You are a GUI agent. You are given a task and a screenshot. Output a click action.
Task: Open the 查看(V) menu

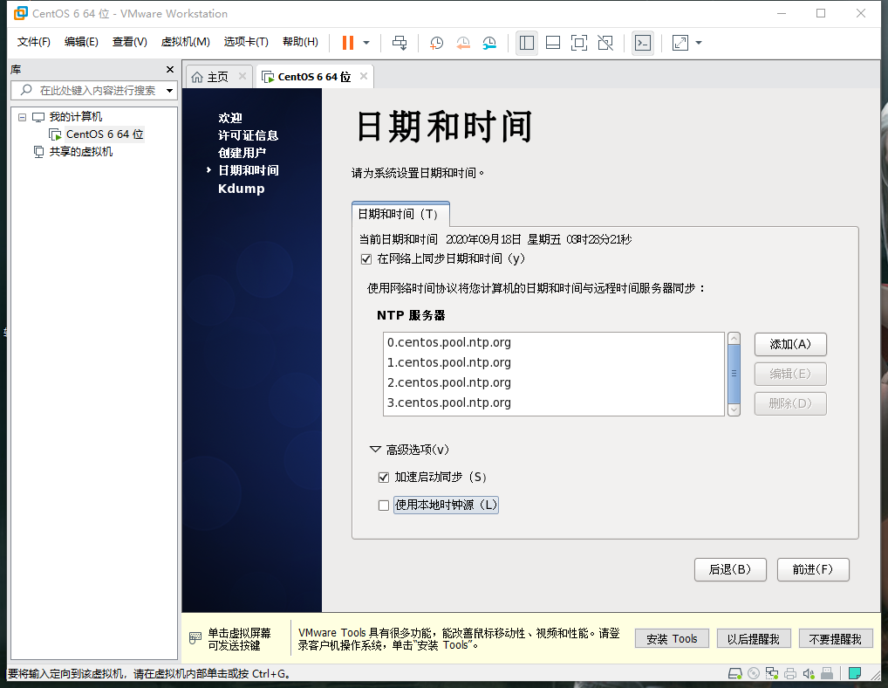point(130,42)
